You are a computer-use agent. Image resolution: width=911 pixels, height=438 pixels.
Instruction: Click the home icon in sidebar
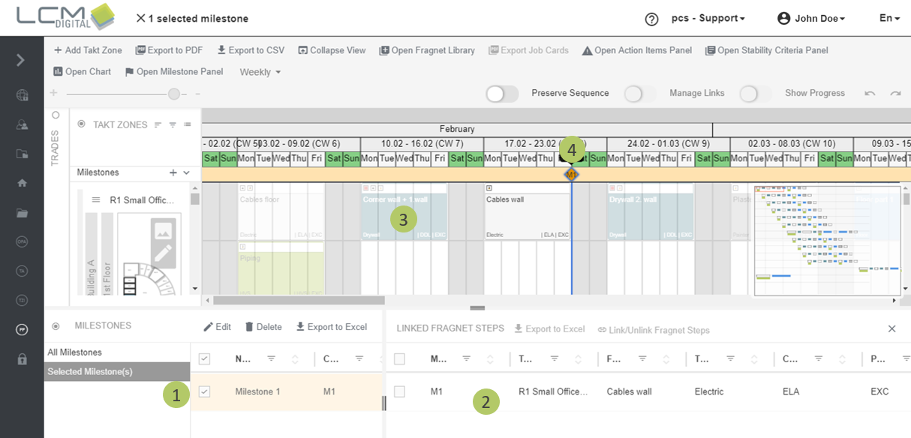tap(22, 183)
